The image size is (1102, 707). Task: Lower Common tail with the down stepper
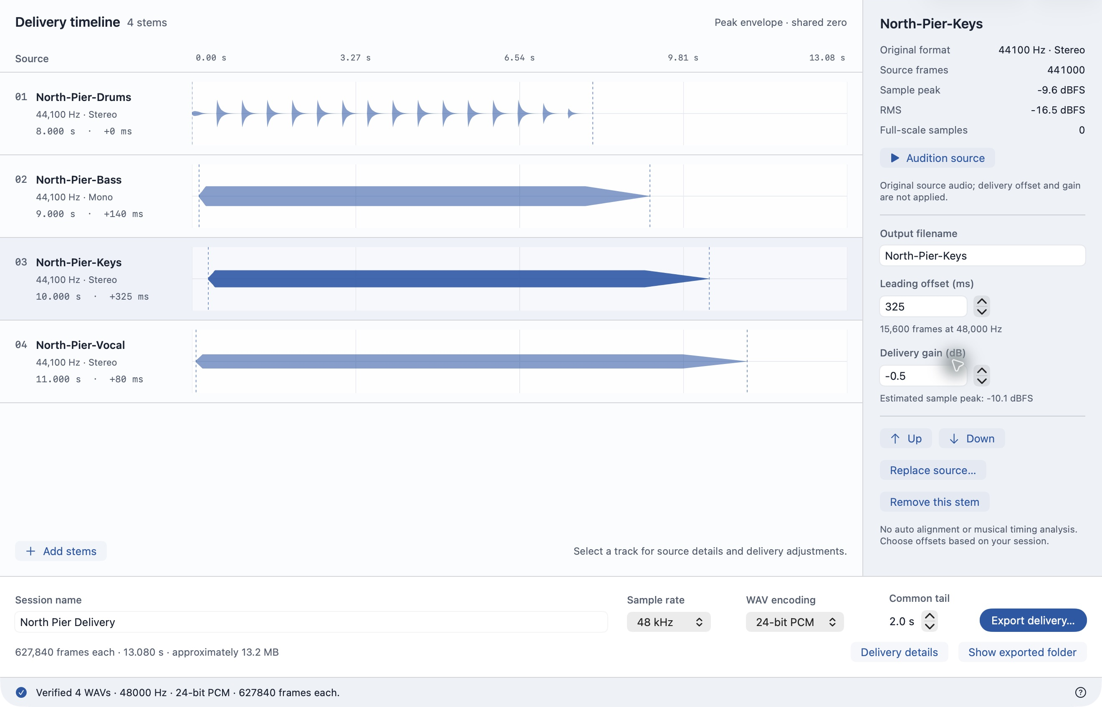point(929,626)
